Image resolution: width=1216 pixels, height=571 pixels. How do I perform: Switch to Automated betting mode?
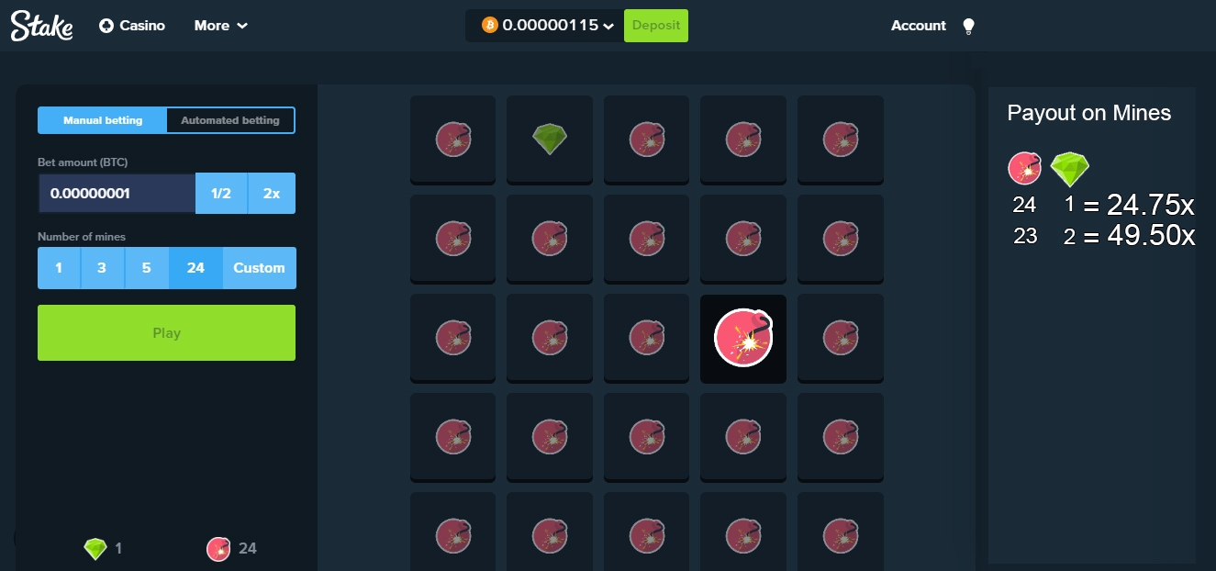(x=230, y=120)
